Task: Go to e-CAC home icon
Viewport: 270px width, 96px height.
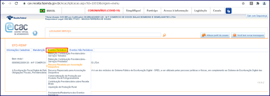Action: 35,33
